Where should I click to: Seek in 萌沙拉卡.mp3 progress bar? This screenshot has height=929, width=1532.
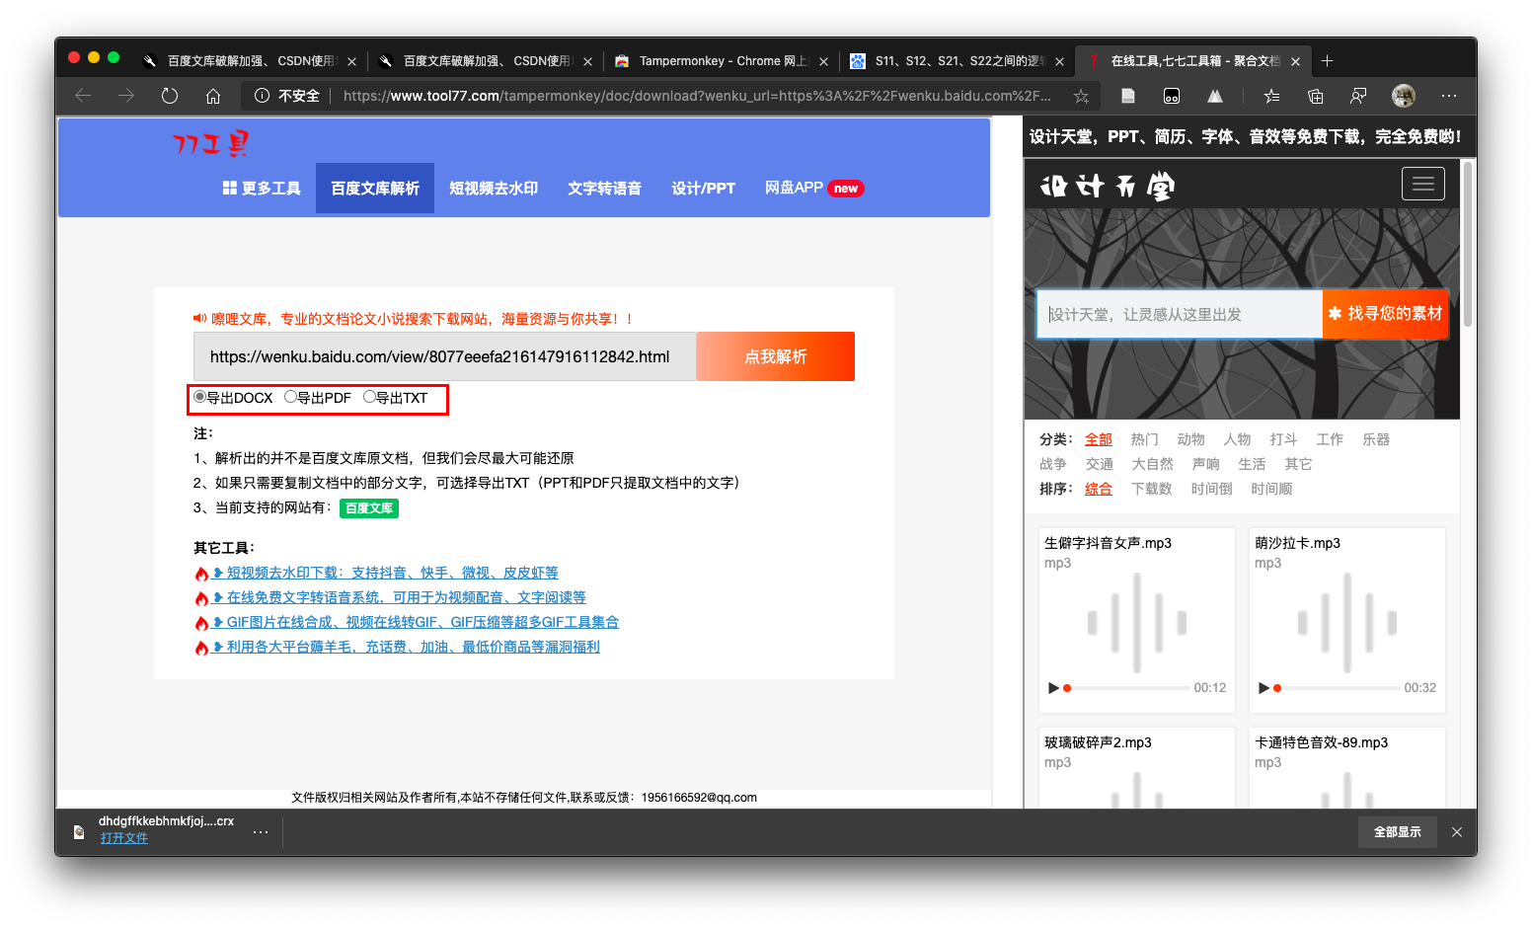[x=1337, y=688]
